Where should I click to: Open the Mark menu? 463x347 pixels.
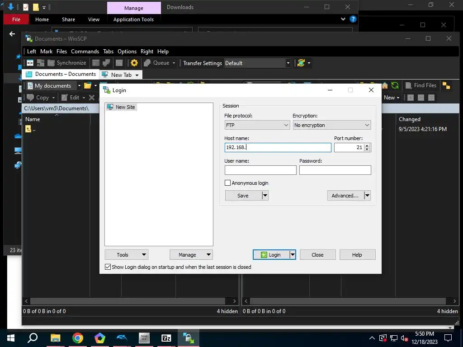click(47, 52)
